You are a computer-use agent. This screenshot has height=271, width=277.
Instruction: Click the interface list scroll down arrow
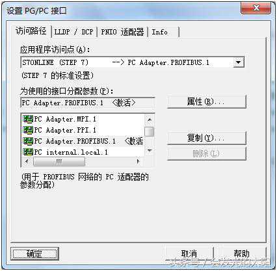point(150,150)
